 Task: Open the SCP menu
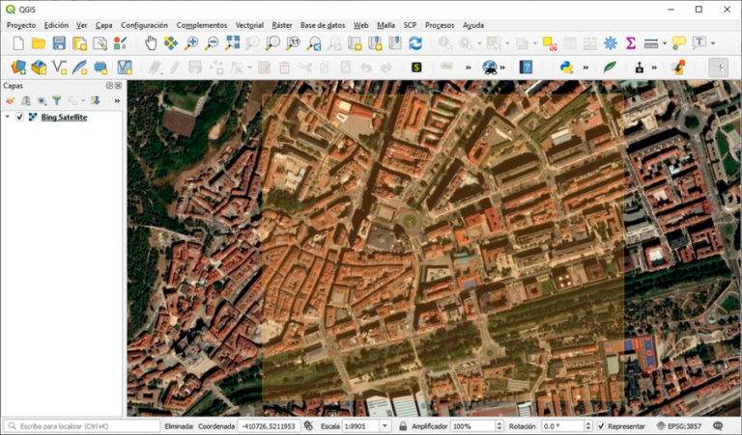click(x=410, y=25)
